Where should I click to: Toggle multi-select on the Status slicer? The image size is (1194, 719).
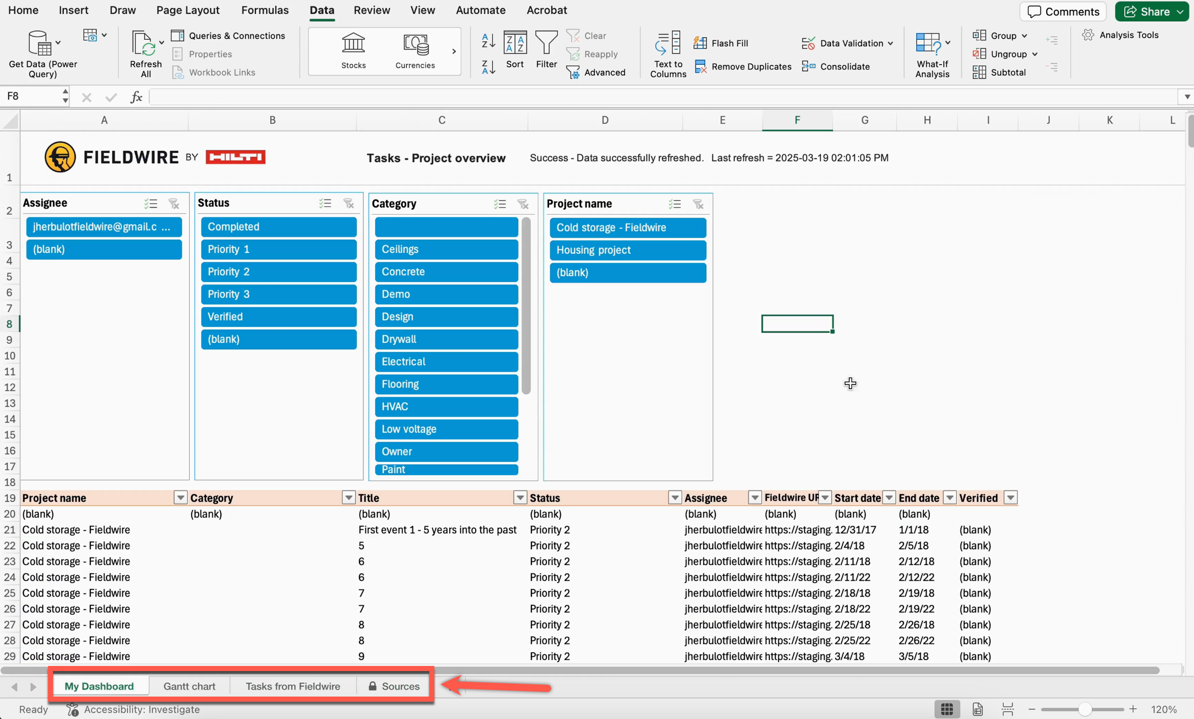(325, 203)
